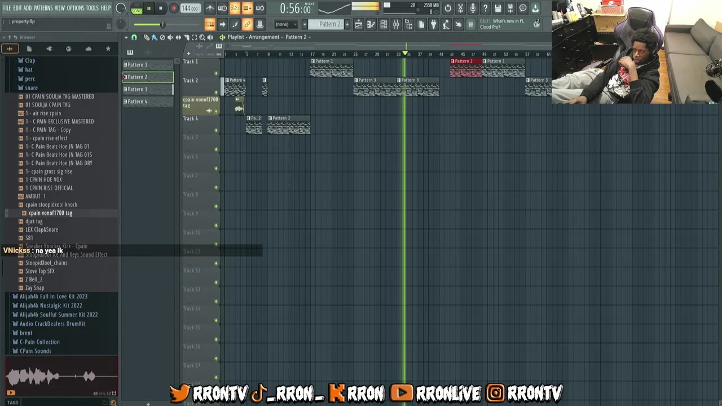This screenshot has height=406, width=722.
Task: Expand Alijah4k Fall In Love Kit 2023 folder
Action: tap(54, 297)
